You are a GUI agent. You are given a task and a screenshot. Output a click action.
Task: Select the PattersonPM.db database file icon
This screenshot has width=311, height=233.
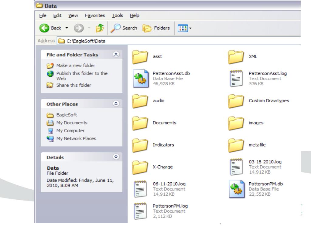(x=237, y=189)
